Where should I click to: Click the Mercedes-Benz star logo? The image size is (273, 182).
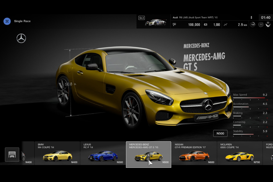[x=21, y=38]
